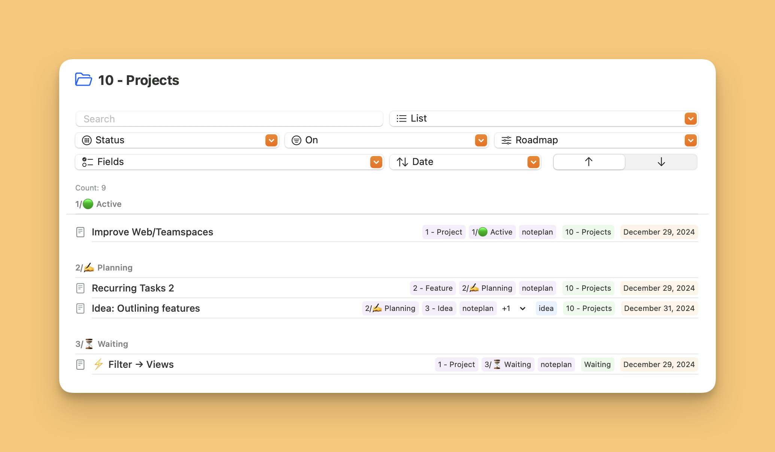
Task: Click the Status grouping grid icon
Action: point(87,140)
